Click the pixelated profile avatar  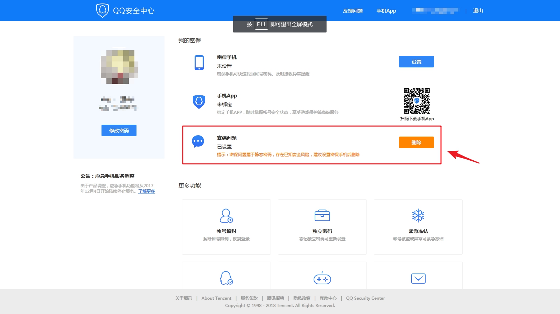coord(119,66)
